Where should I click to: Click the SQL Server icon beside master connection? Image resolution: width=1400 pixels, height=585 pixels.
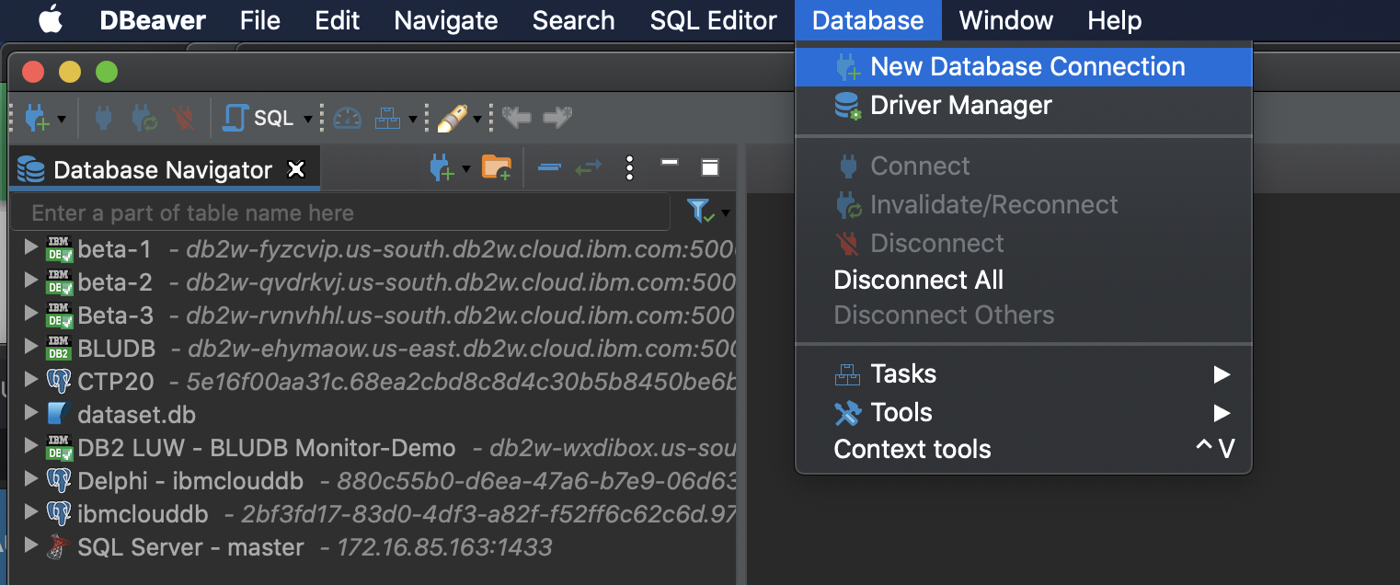[60, 546]
